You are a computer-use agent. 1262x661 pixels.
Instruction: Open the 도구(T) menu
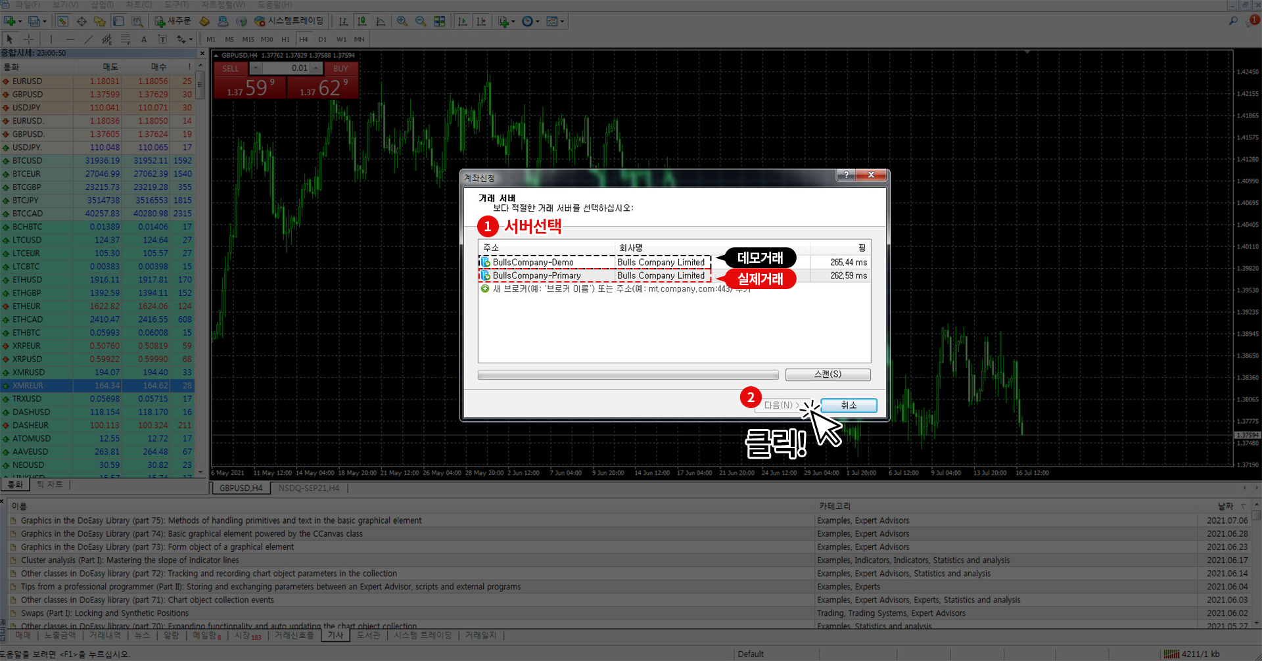coord(176,5)
